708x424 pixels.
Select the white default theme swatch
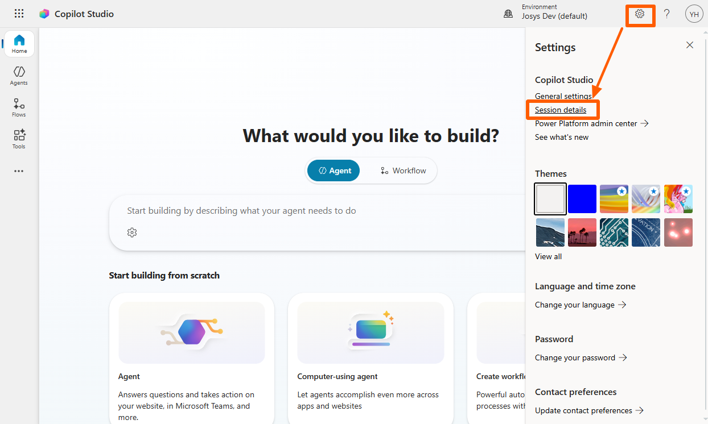(x=550, y=199)
